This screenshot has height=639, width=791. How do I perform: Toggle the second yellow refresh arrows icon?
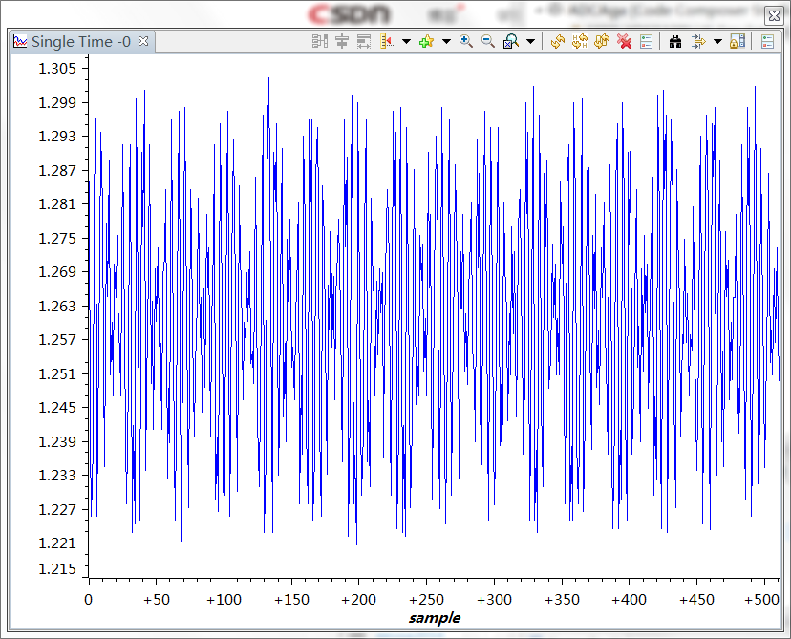point(580,41)
